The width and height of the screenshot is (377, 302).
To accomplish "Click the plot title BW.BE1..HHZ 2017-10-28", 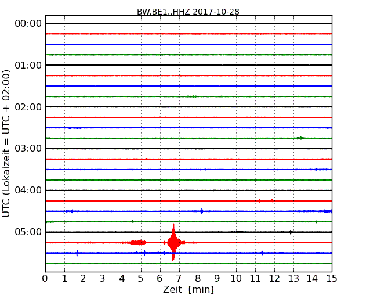I will pos(188,12).
